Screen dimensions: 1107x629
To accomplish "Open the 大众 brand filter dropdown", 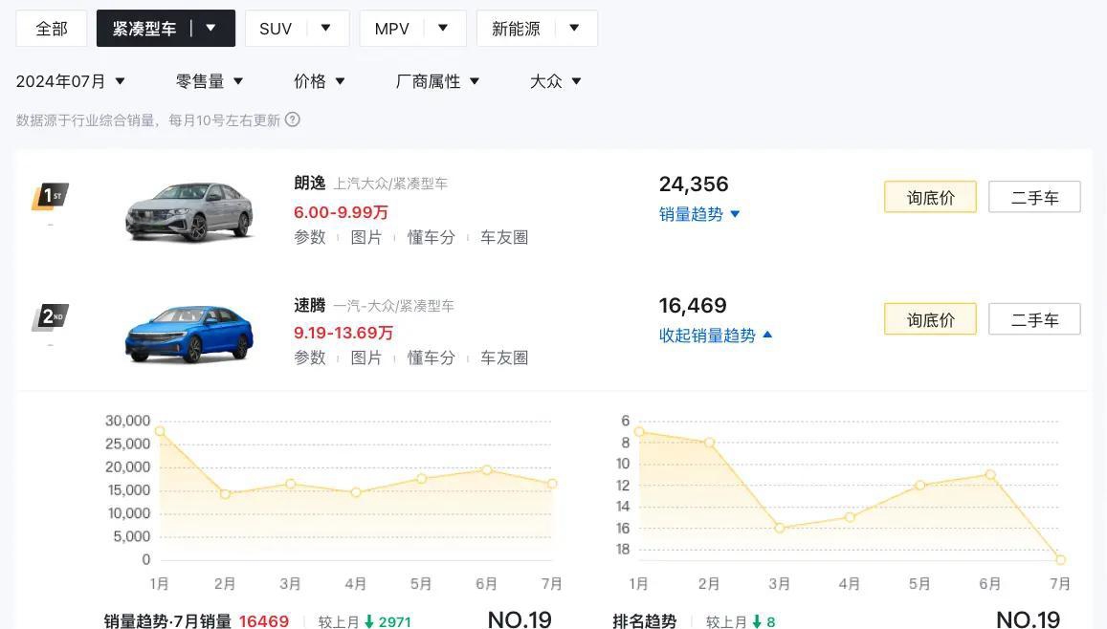I will (x=556, y=82).
